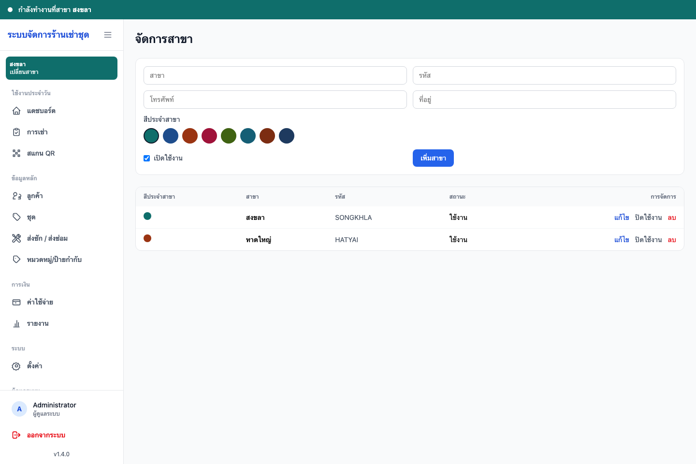Click the people icon beside ลูกค้า

pos(16,196)
